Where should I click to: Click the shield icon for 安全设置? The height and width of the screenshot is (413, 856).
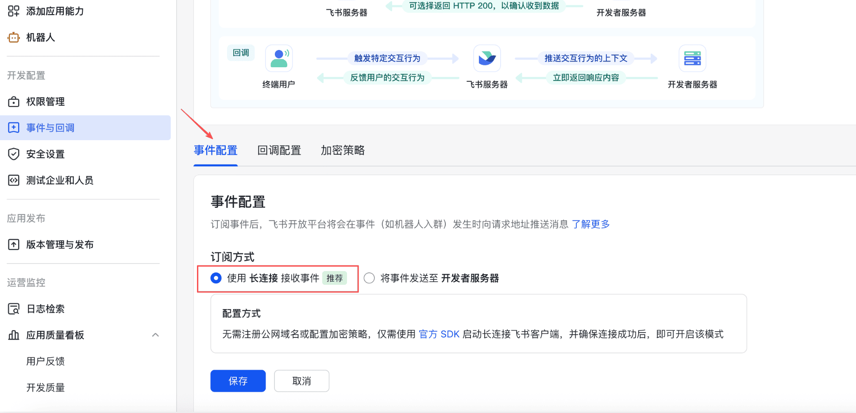click(14, 154)
